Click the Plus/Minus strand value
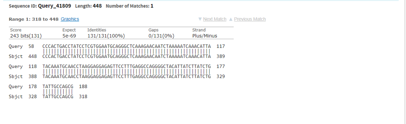The width and height of the screenshot is (406, 124). (205, 36)
